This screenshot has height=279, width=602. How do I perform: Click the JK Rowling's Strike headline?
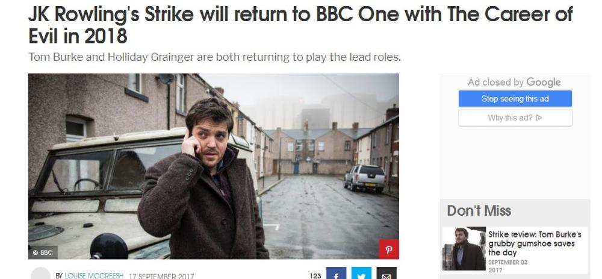click(x=300, y=25)
